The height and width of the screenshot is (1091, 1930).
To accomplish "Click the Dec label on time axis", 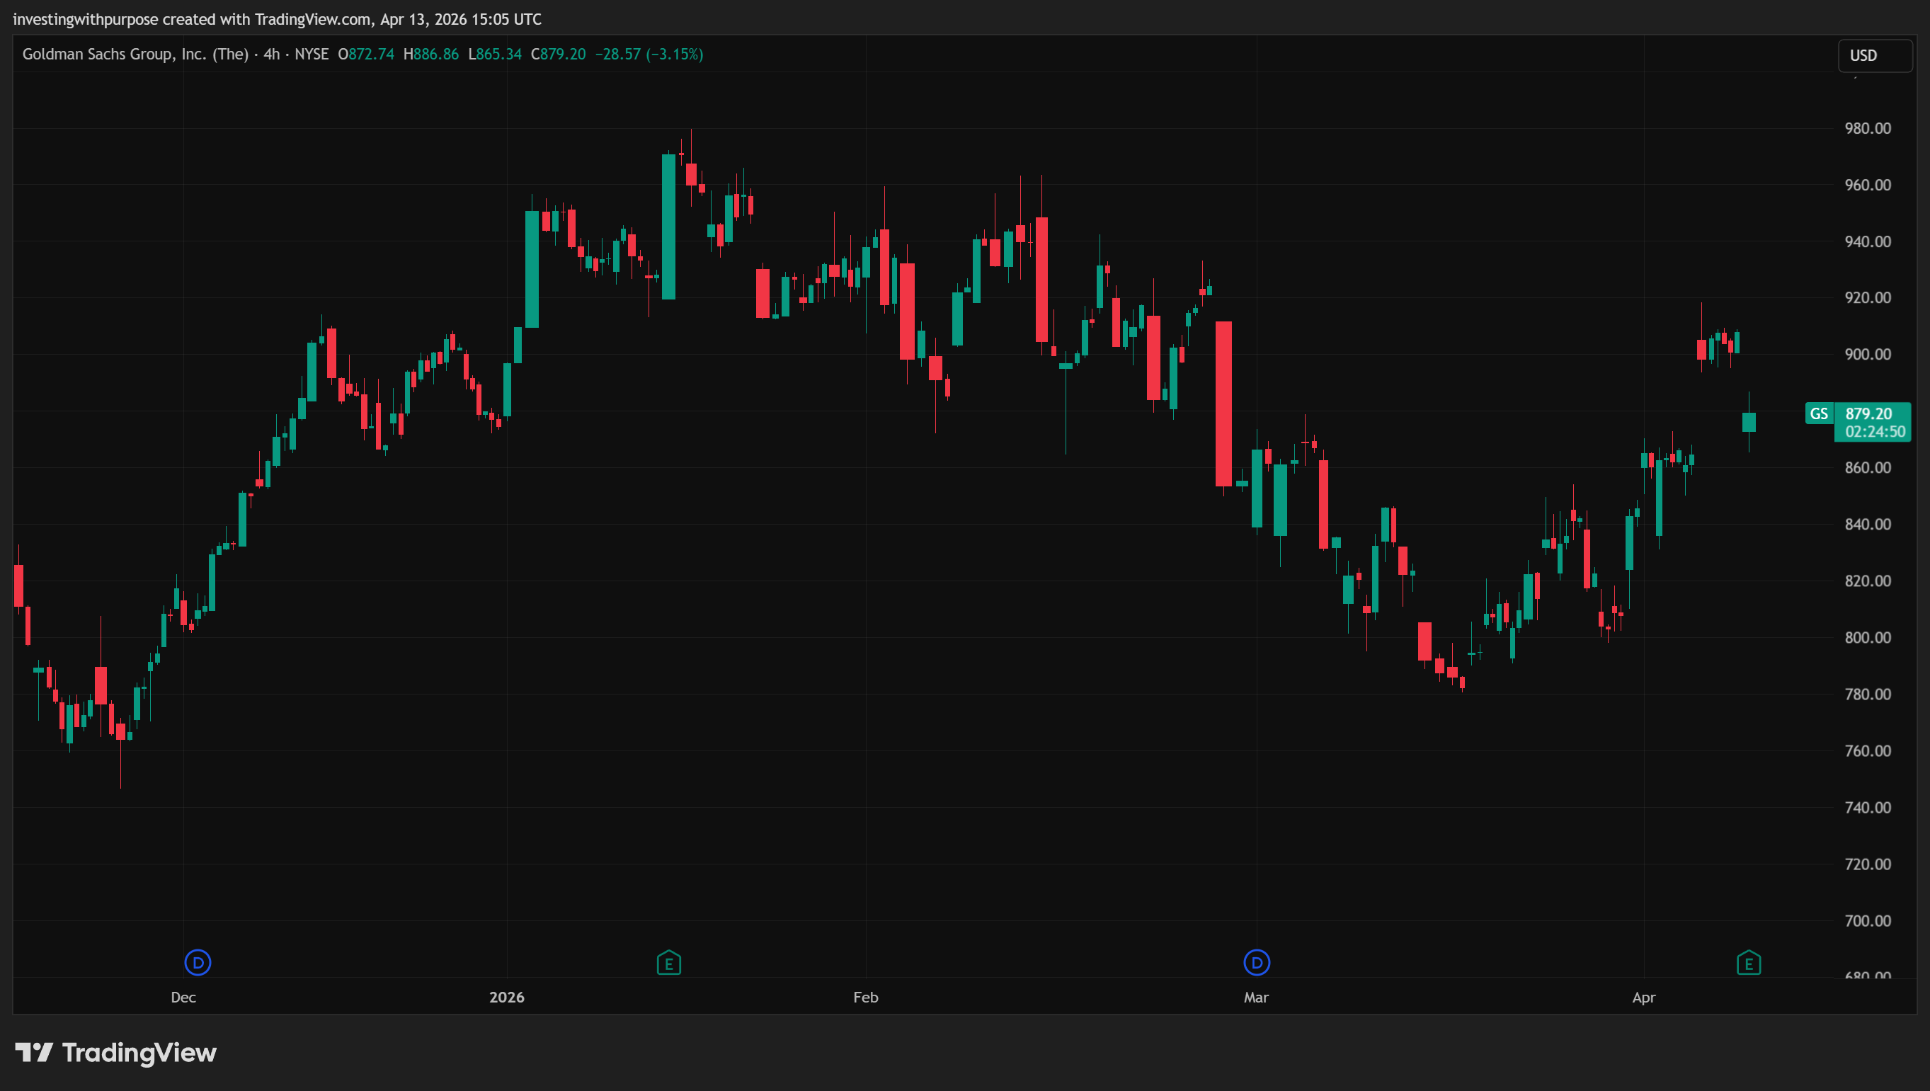I will point(183,997).
